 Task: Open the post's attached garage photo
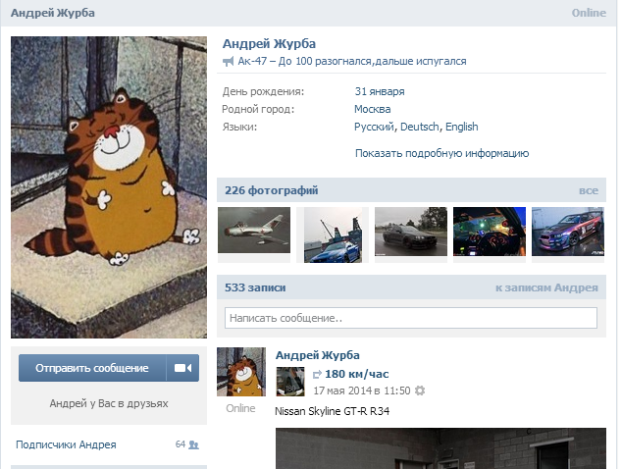(440, 448)
